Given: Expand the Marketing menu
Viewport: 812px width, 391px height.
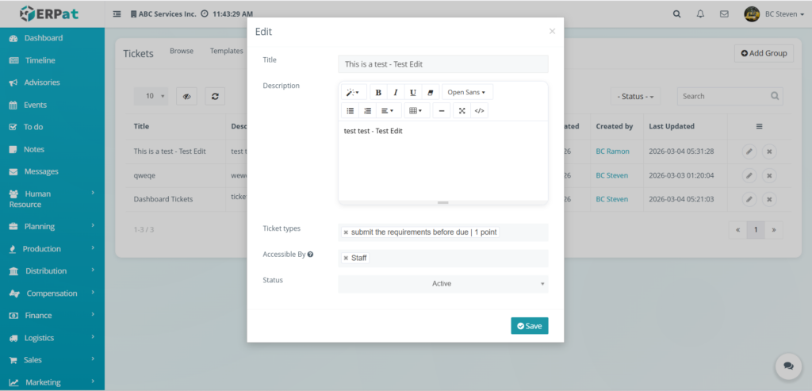Looking at the screenshot, I should point(52,382).
